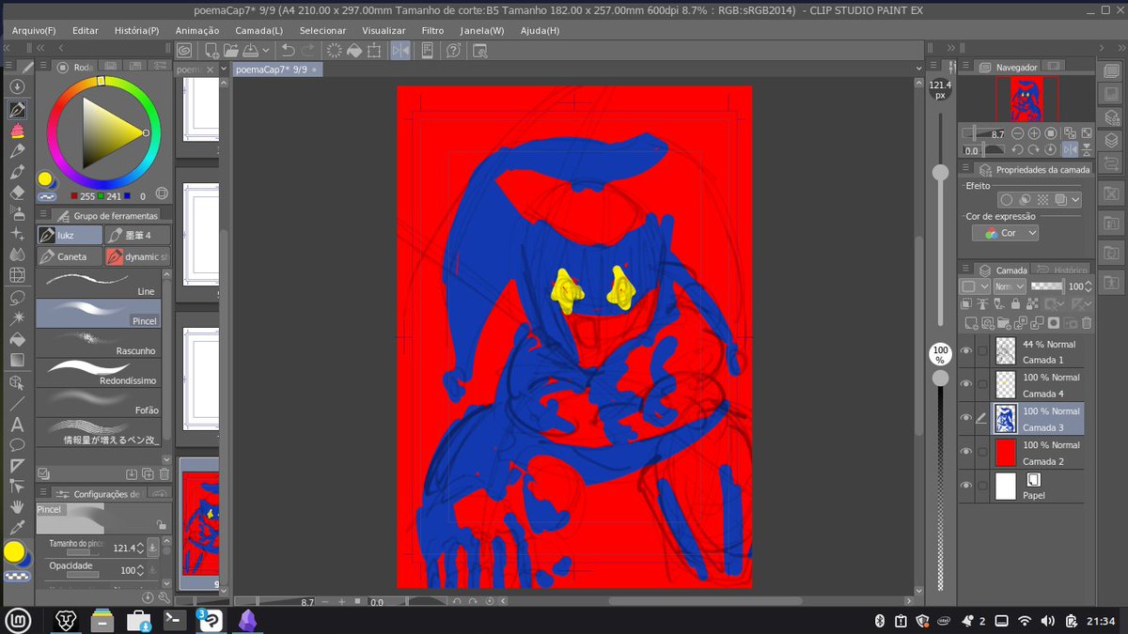
Task: Toggle flip horizontal in Navegador
Action: tap(1069, 149)
